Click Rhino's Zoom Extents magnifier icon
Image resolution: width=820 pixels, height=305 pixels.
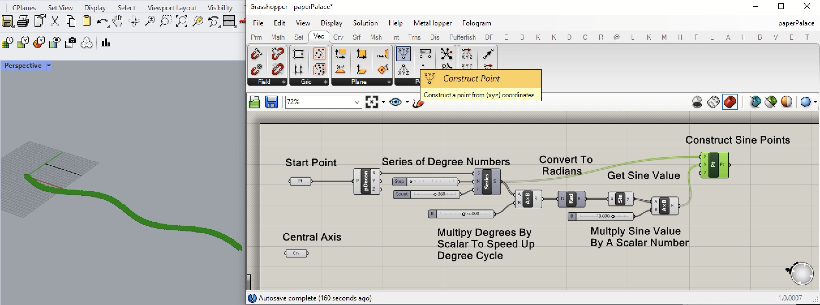[x=182, y=21]
